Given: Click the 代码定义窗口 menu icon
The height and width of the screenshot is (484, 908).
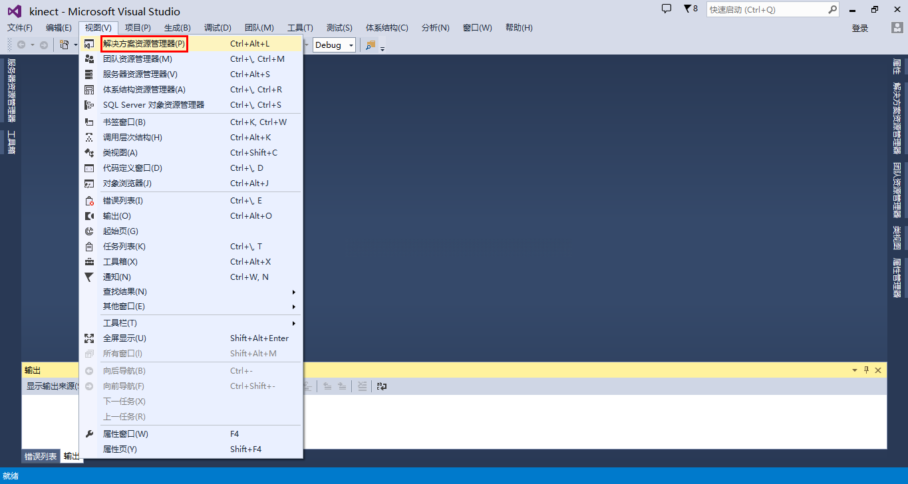Looking at the screenshot, I should click(x=89, y=168).
